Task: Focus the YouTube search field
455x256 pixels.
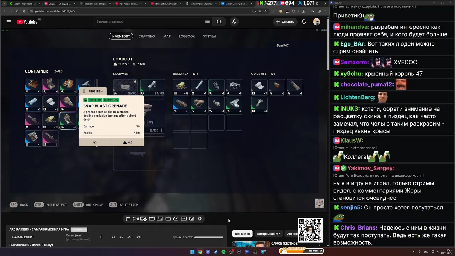Action: point(153,22)
